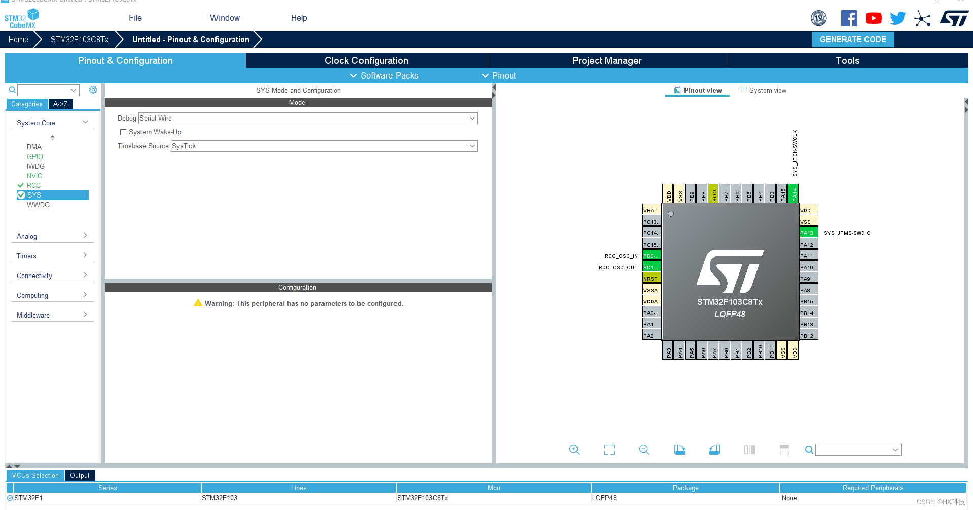Fit the chip to the view

[x=609, y=450]
